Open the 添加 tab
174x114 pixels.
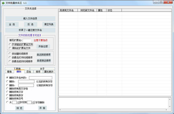pos(28,72)
